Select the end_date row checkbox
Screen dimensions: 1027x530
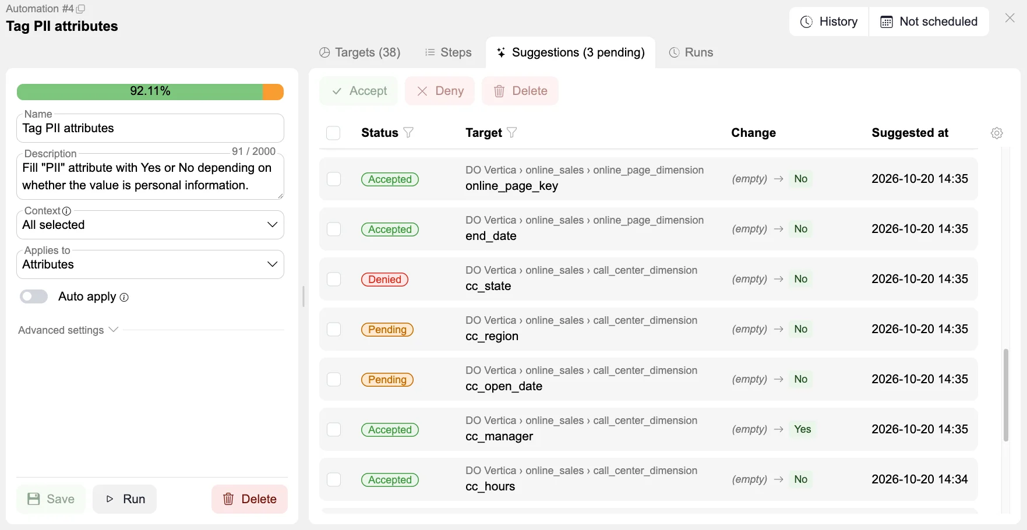[x=334, y=229]
